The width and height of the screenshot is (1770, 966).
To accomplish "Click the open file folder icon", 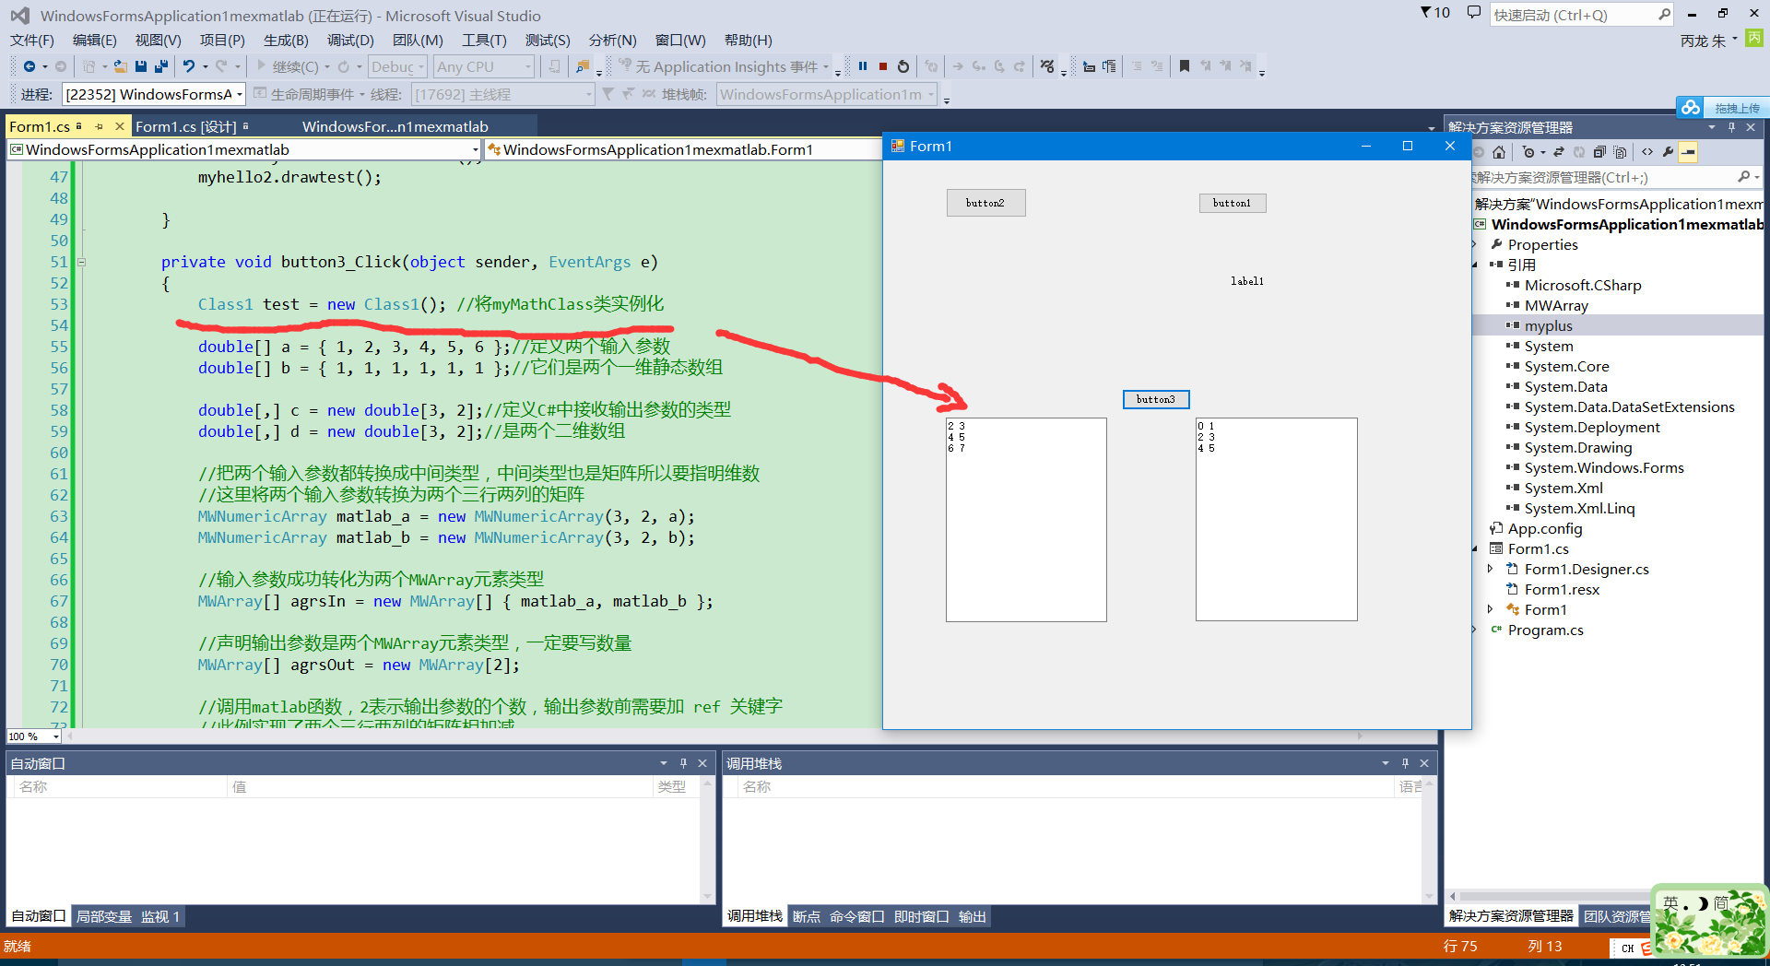I will tap(121, 66).
